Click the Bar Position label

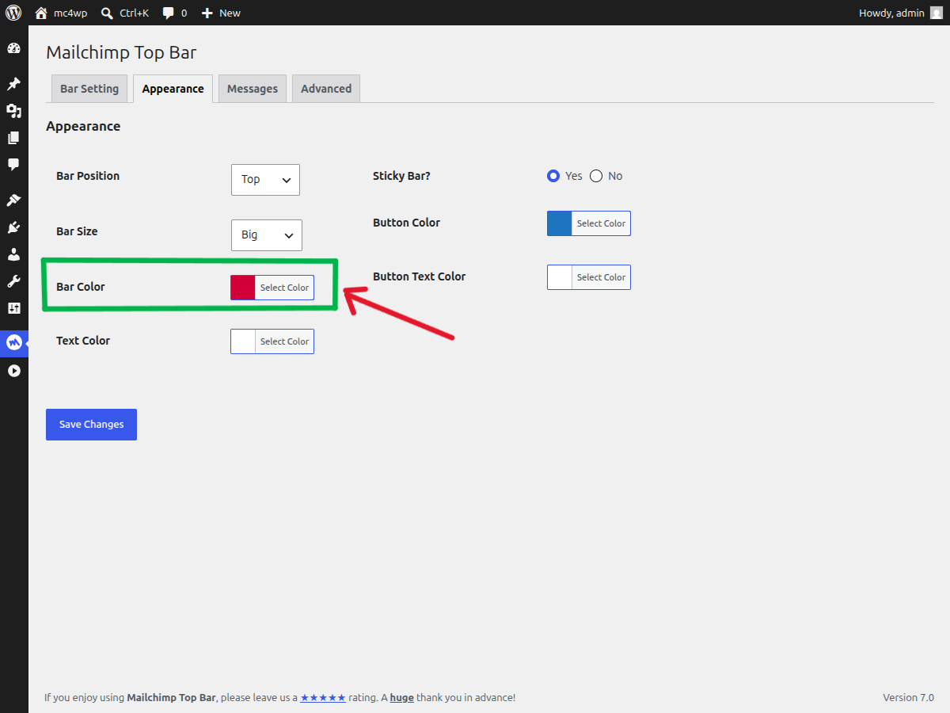(88, 176)
